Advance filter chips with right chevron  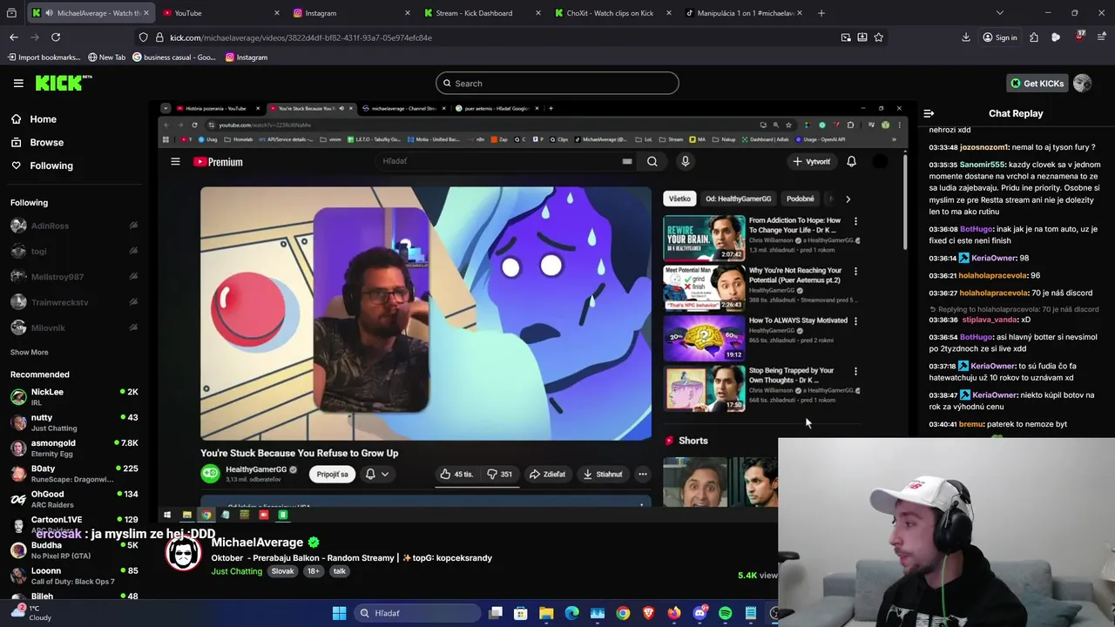point(848,199)
